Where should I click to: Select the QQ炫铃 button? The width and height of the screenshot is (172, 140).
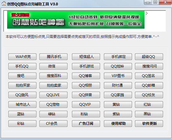[x=118, y=66]
